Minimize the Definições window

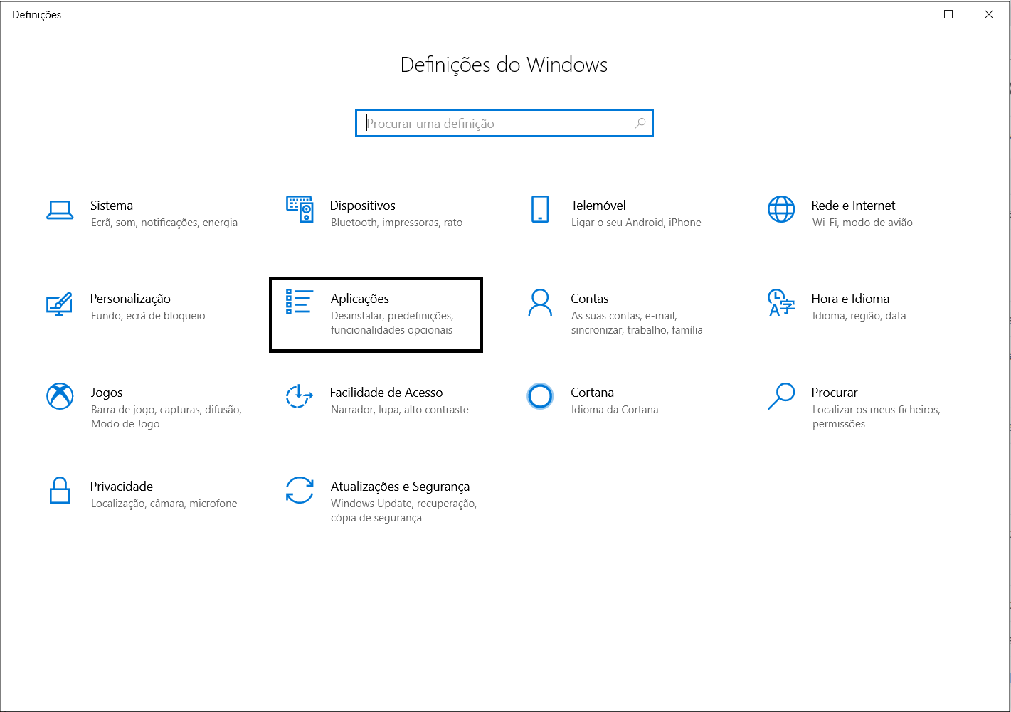pos(909,14)
